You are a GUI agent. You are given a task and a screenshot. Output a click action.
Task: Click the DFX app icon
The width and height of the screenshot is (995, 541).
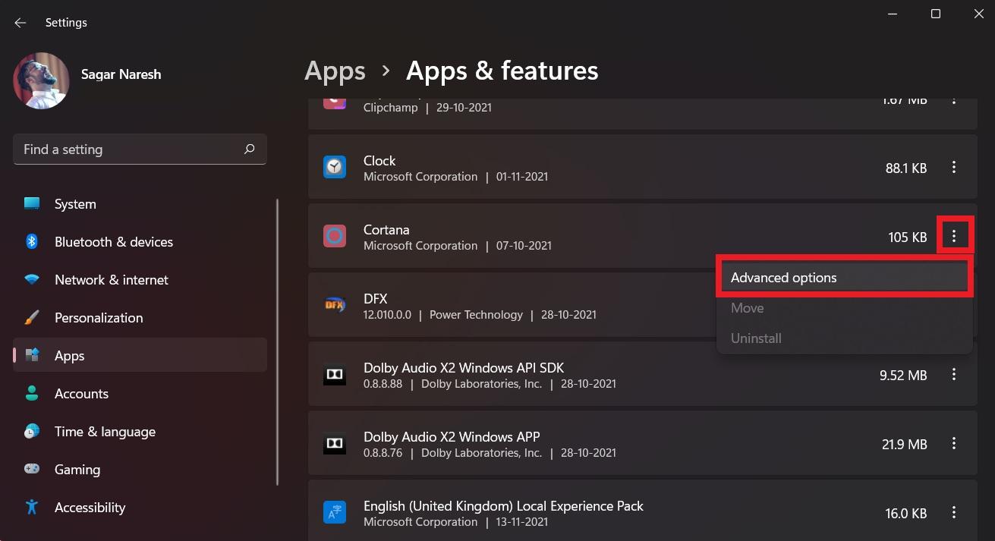(x=335, y=306)
